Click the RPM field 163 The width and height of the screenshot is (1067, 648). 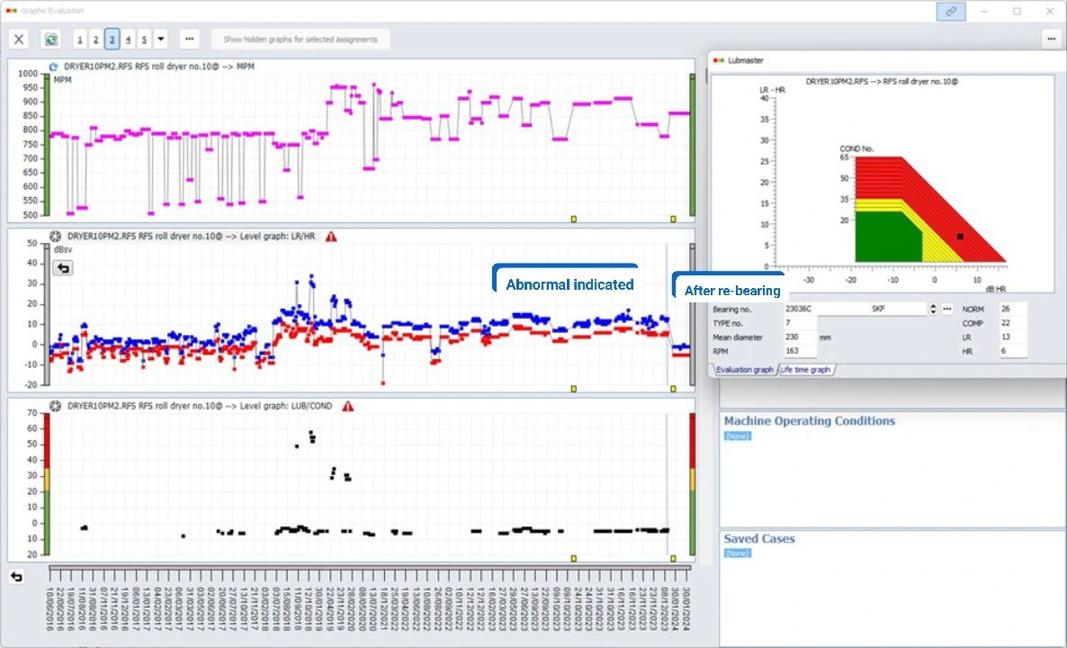801,352
